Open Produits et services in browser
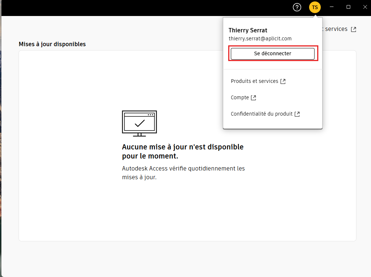Screen dimensions: 371x277 254,81
